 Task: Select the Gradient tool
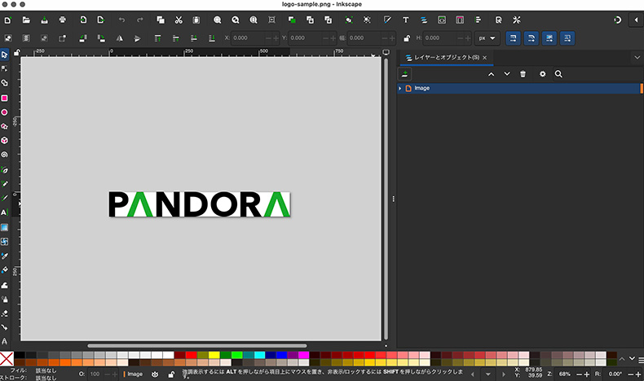pos(5,227)
